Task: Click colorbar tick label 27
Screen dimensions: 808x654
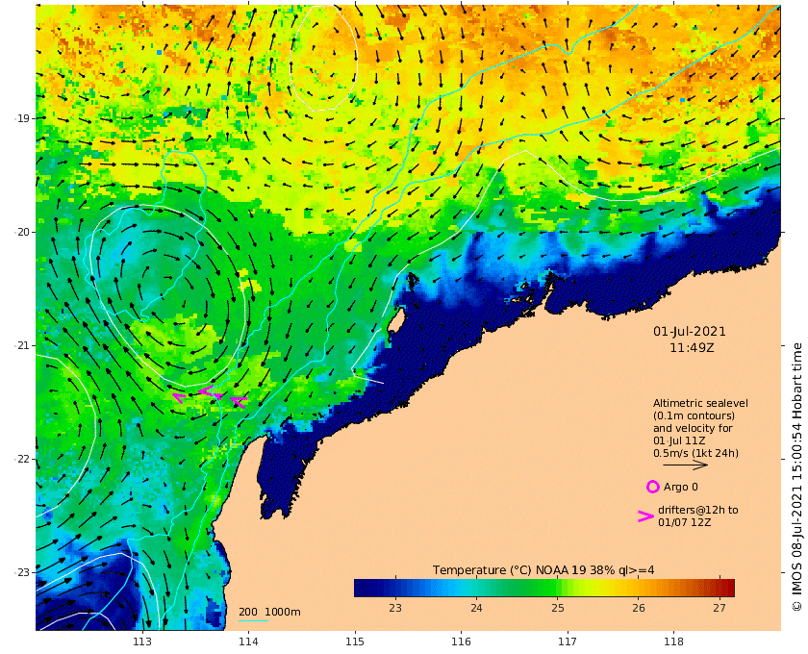Action: pyautogui.click(x=720, y=608)
